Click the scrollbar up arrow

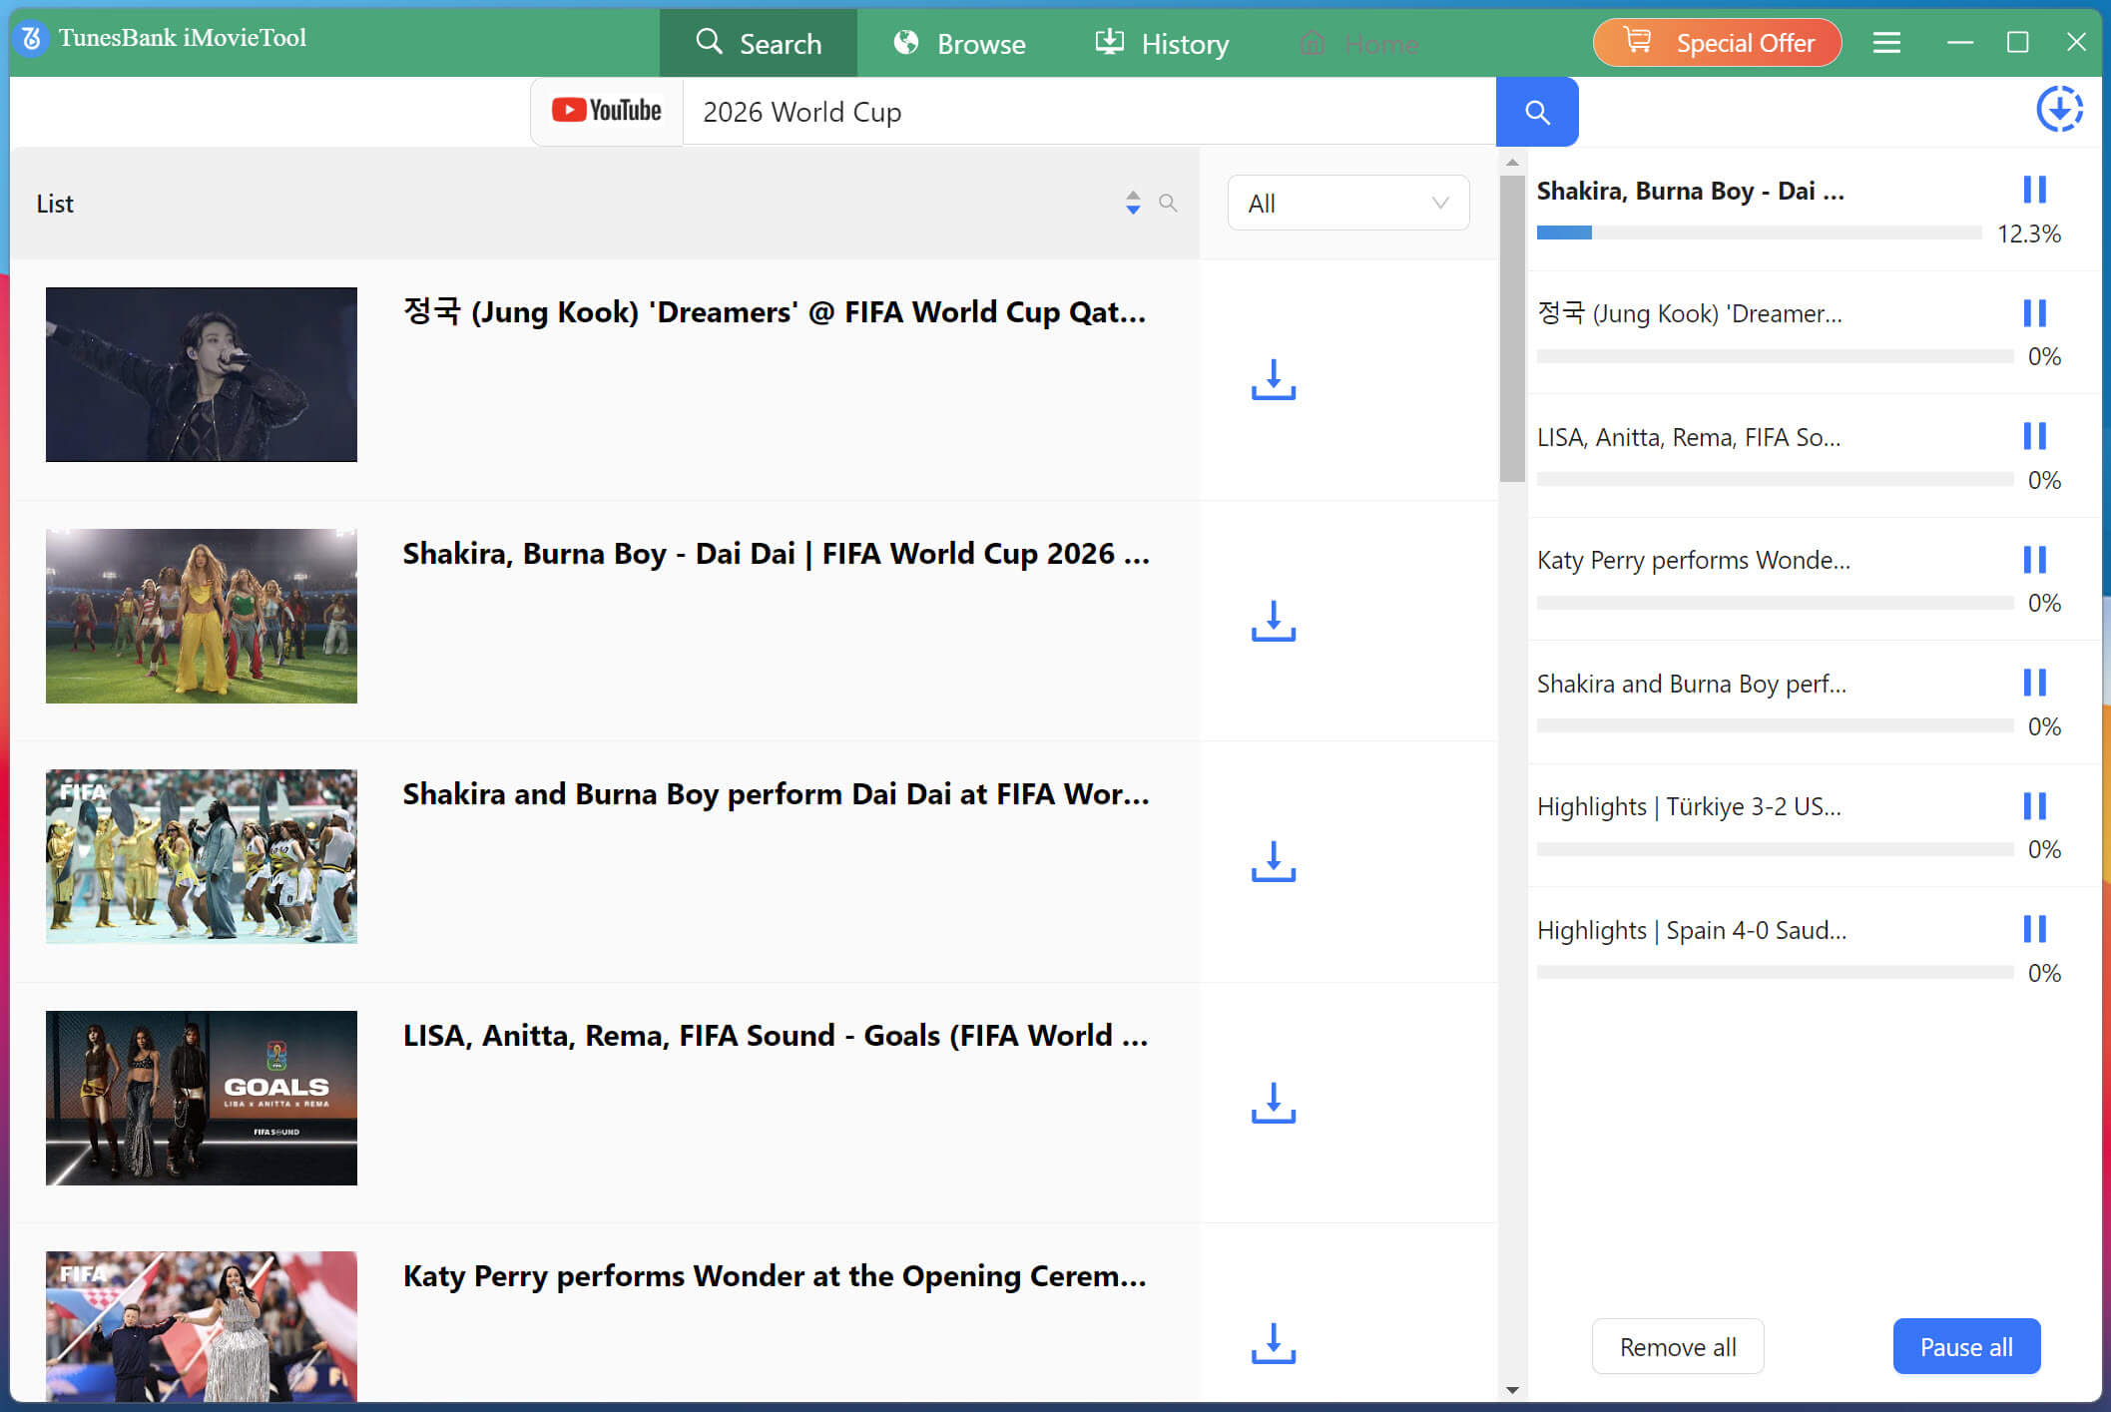tap(1512, 162)
